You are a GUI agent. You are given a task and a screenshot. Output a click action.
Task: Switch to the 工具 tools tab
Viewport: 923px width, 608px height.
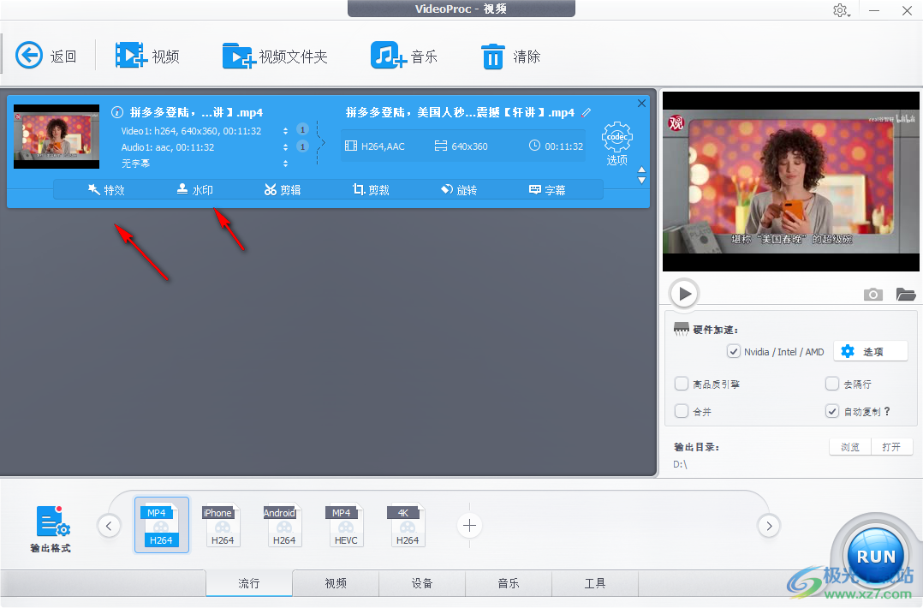click(595, 583)
